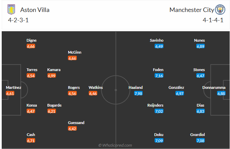Open the Manchester City team link

point(191,10)
